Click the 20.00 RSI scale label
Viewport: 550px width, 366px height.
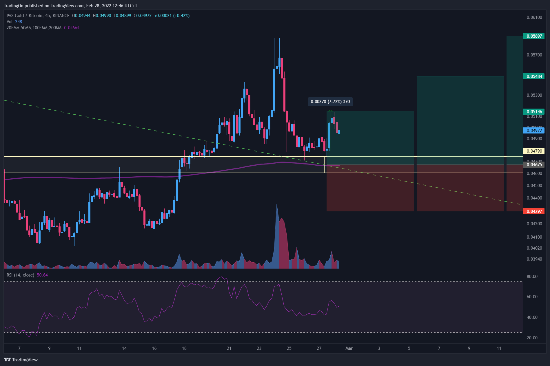point(532,338)
